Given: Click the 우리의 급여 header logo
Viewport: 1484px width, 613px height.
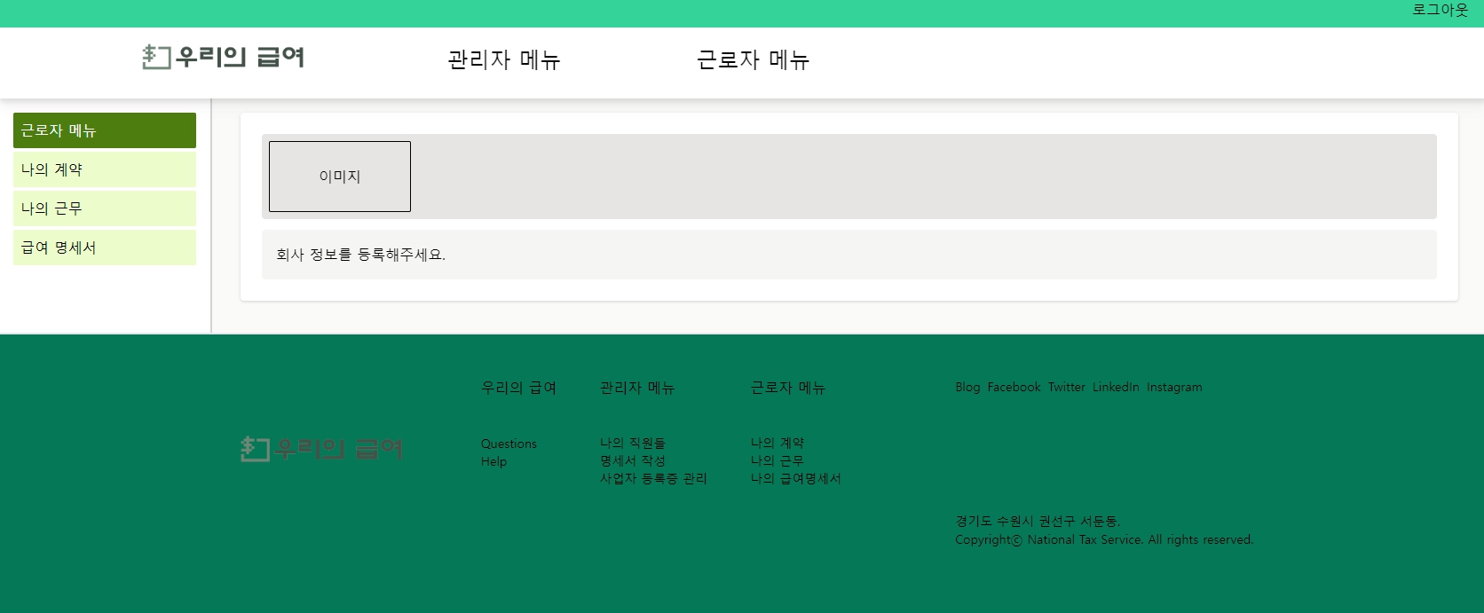Looking at the screenshot, I should pos(224,57).
